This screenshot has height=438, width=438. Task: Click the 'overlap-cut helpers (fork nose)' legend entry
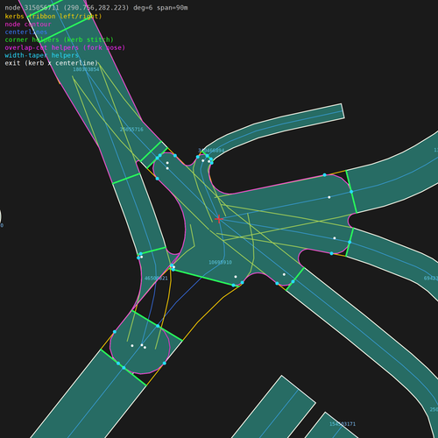65,47
